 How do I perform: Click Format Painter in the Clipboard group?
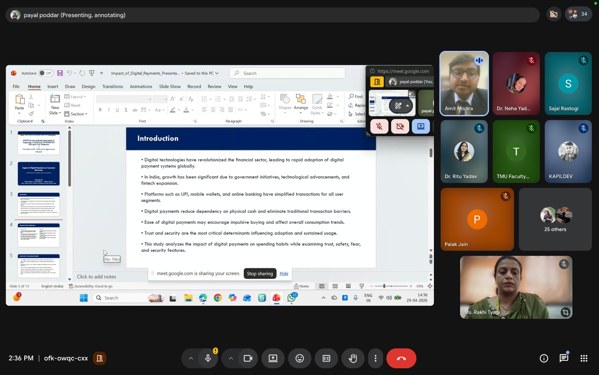[x=31, y=113]
